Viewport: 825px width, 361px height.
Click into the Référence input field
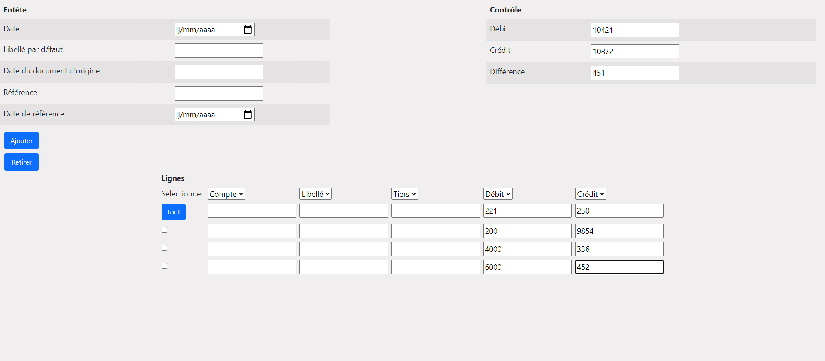pos(219,94)
